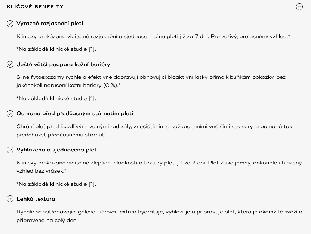Click the paragraph about gelovo-sérová textura

[159, 216]
